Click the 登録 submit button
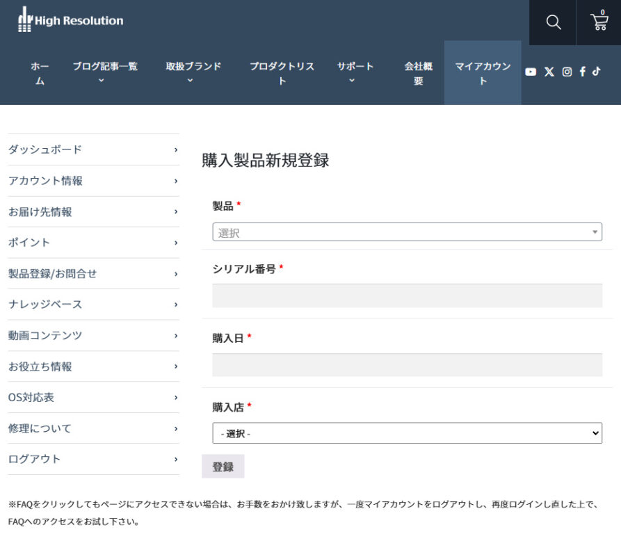The image size is (621, 534). pos(223,467)
